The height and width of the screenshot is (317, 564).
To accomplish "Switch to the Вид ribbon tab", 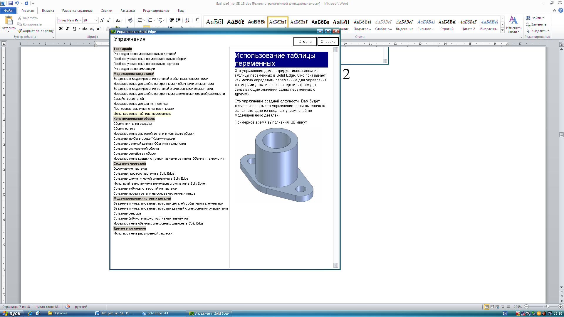I will click(181, 11).
